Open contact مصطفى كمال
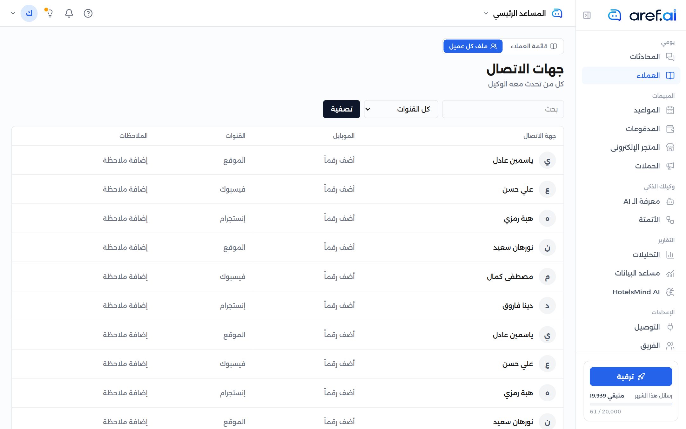 point(510,277)
